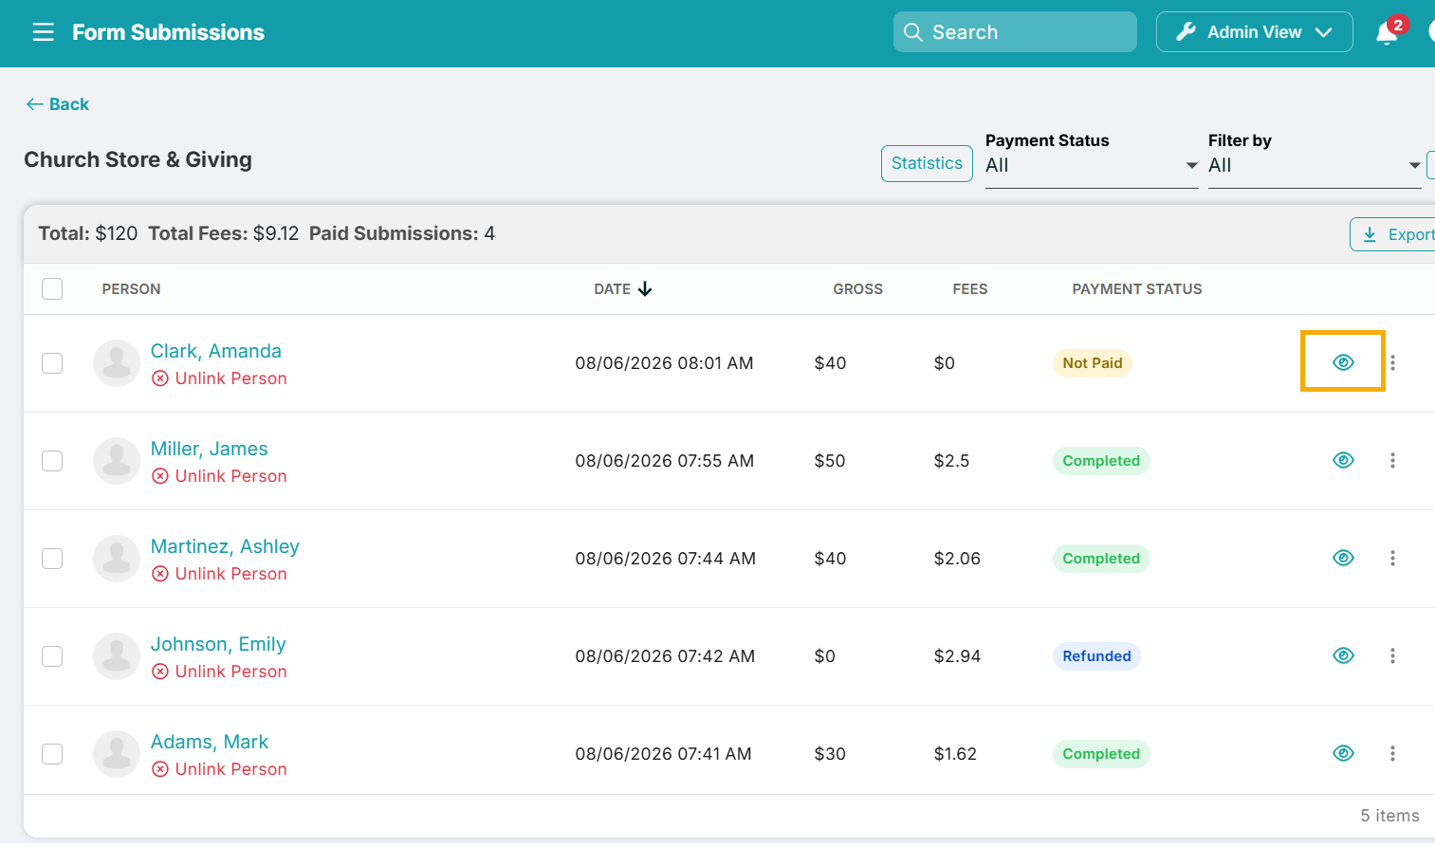The image size is (1435, 847).
Task: Click date 08/06/2026 07:44 AM
Action: tap(665, 559)
